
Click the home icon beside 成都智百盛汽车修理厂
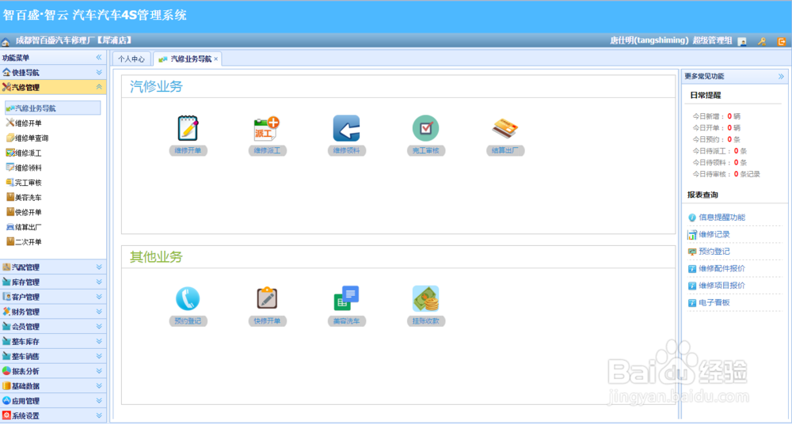(x=6, y=41)
